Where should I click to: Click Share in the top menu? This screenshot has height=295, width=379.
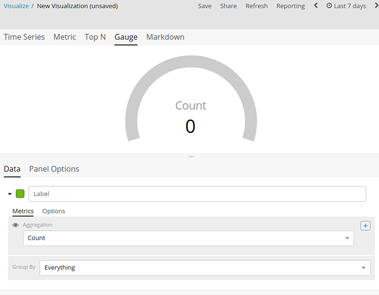coord(228,6)
